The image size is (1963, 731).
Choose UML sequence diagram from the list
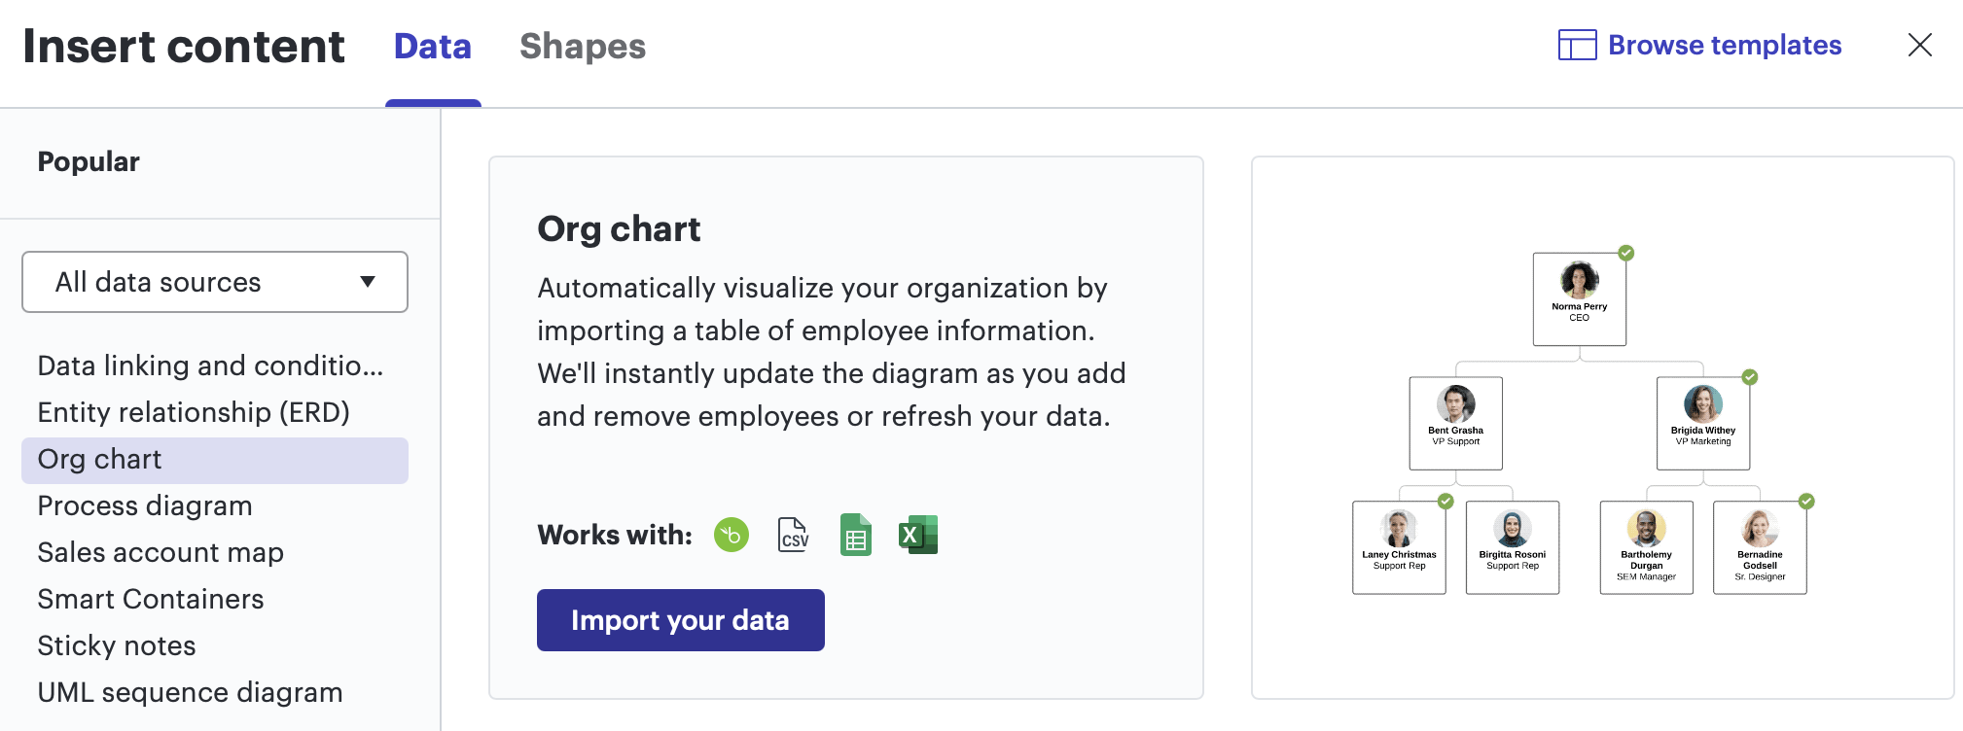pos(190,692)
